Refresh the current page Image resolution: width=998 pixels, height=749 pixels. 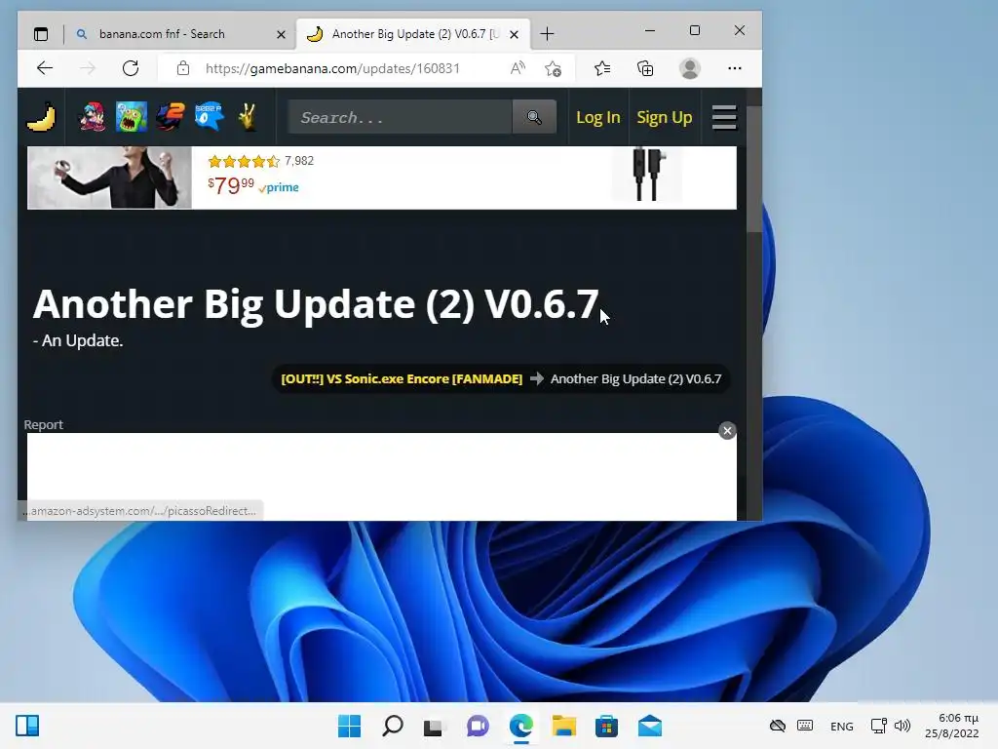click(x=131, y=68)
